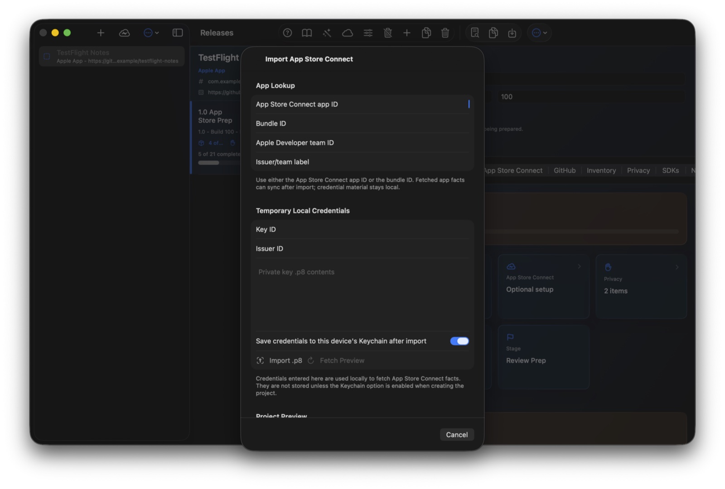Viewport: 725px width, 489px height.
Task: Click the copy documents icon in the right group
Action: pos(493,33)
